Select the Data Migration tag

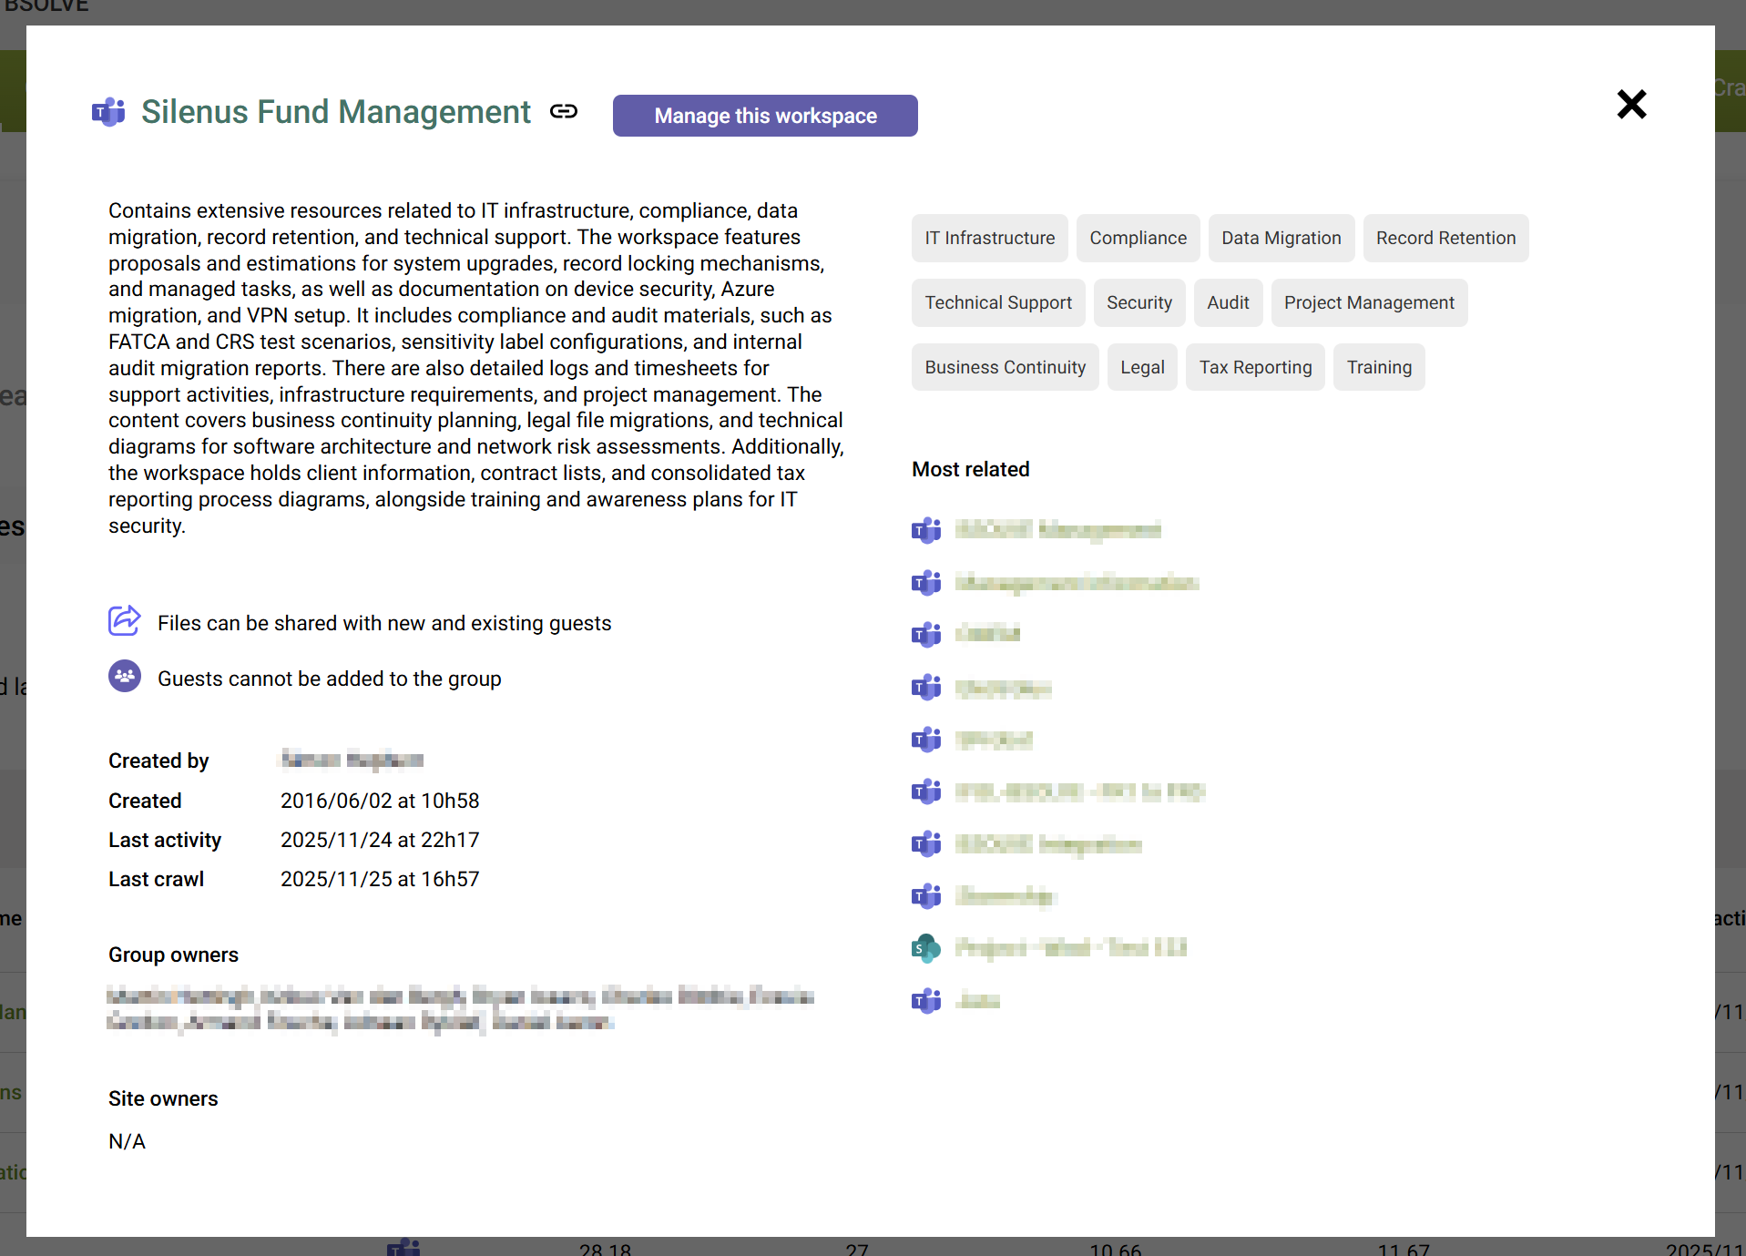point(1281,238)
